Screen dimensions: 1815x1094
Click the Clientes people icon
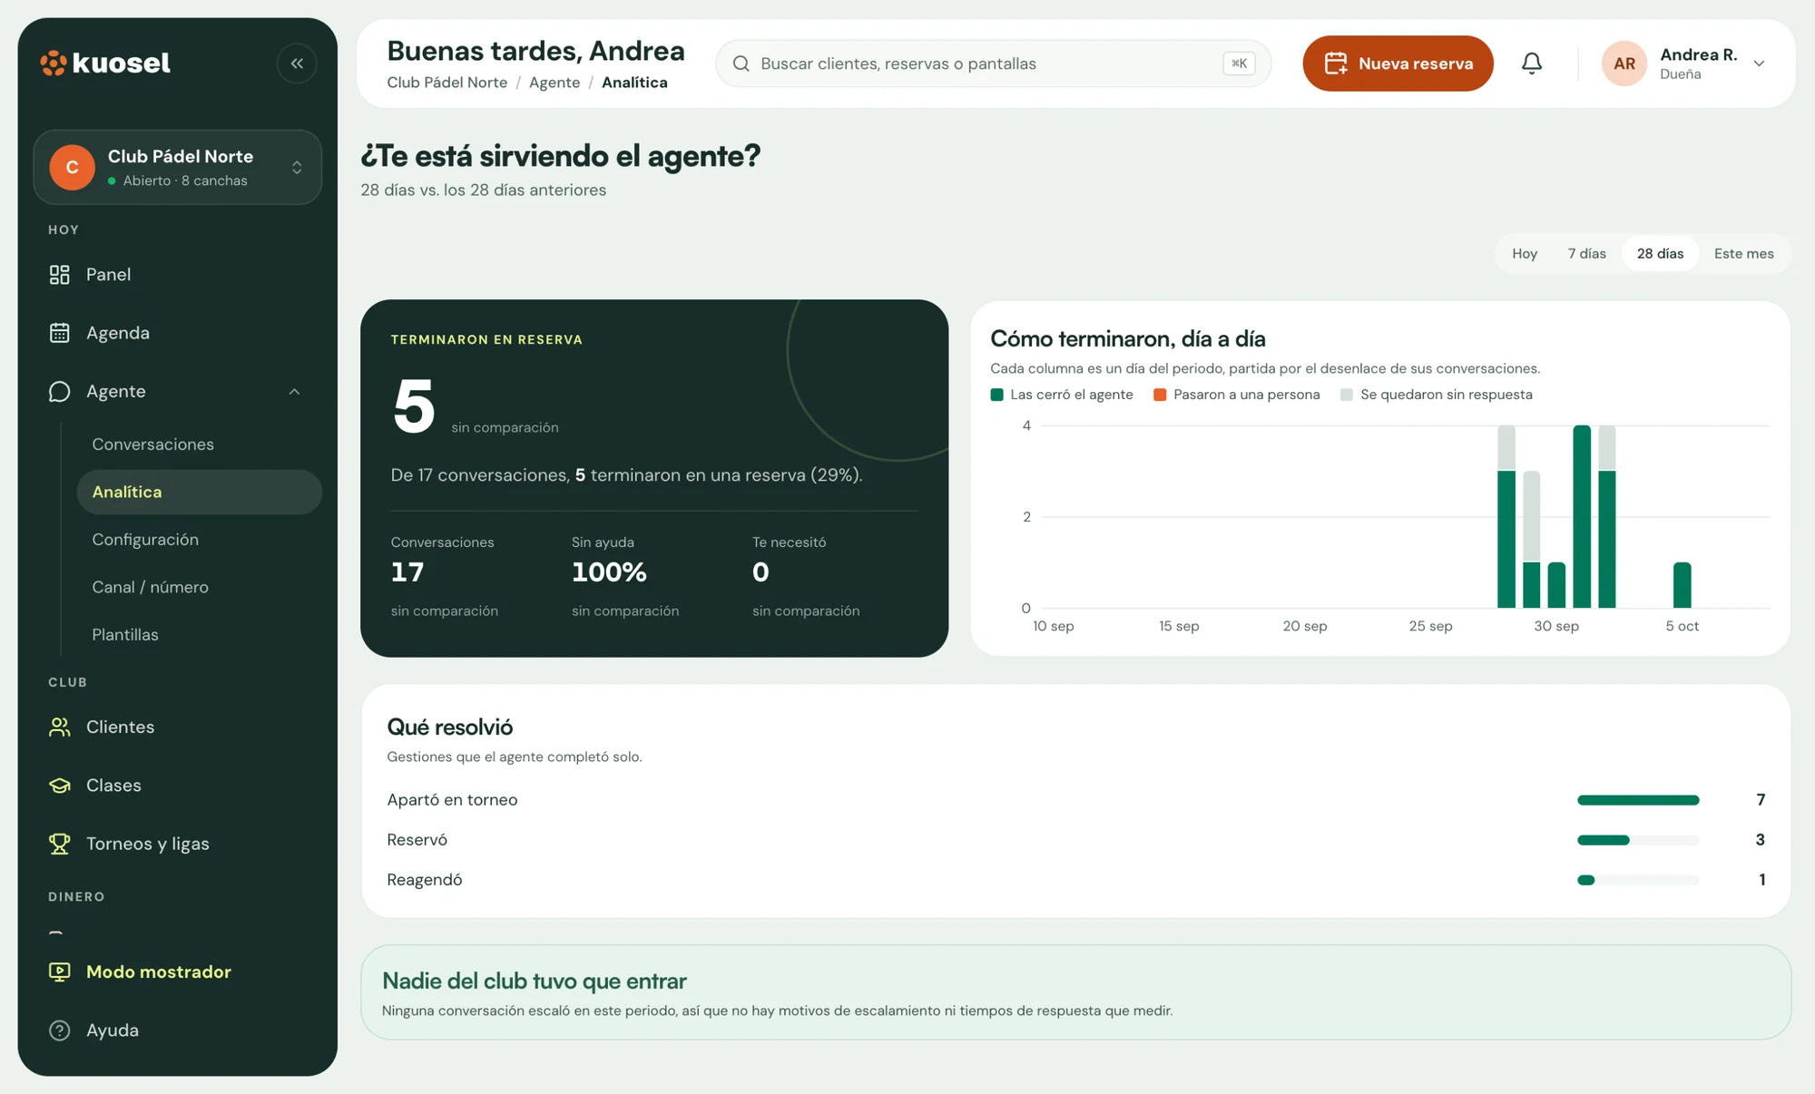(x=60, y=727)
